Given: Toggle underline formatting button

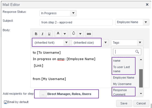Looking at the screenshot, I should (x=49, y=34).
